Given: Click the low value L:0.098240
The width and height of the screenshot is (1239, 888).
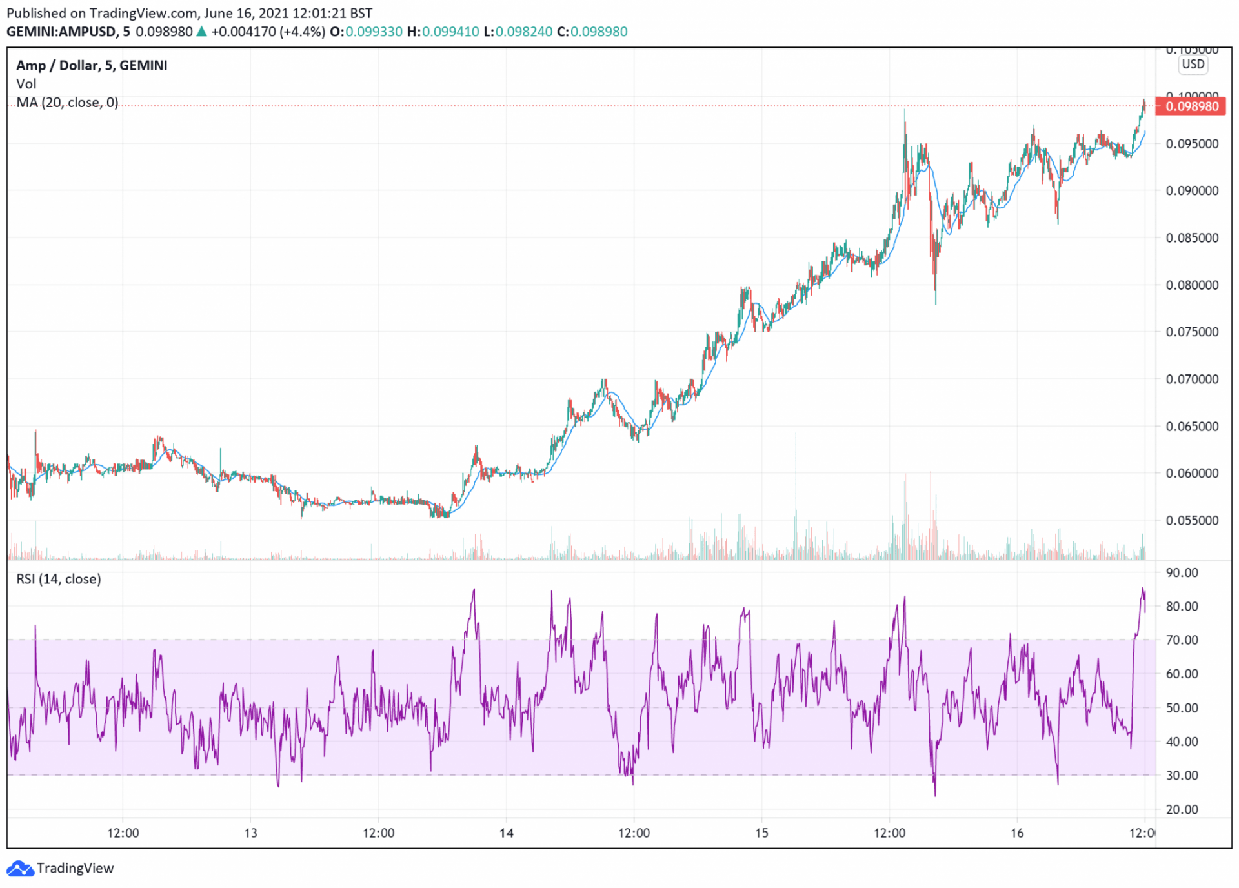Looking at the screenshot, I should point(518,32).
